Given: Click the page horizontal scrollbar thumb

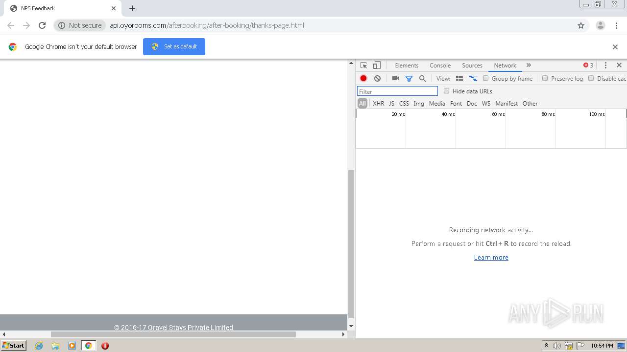Looking at the screenshot, I should [x=173, y=334].
